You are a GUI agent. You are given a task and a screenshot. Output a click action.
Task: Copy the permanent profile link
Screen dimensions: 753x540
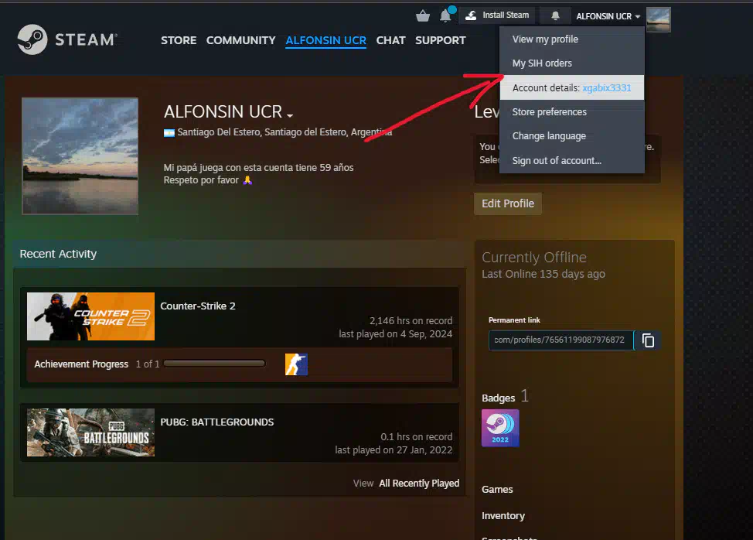point(648,340)
